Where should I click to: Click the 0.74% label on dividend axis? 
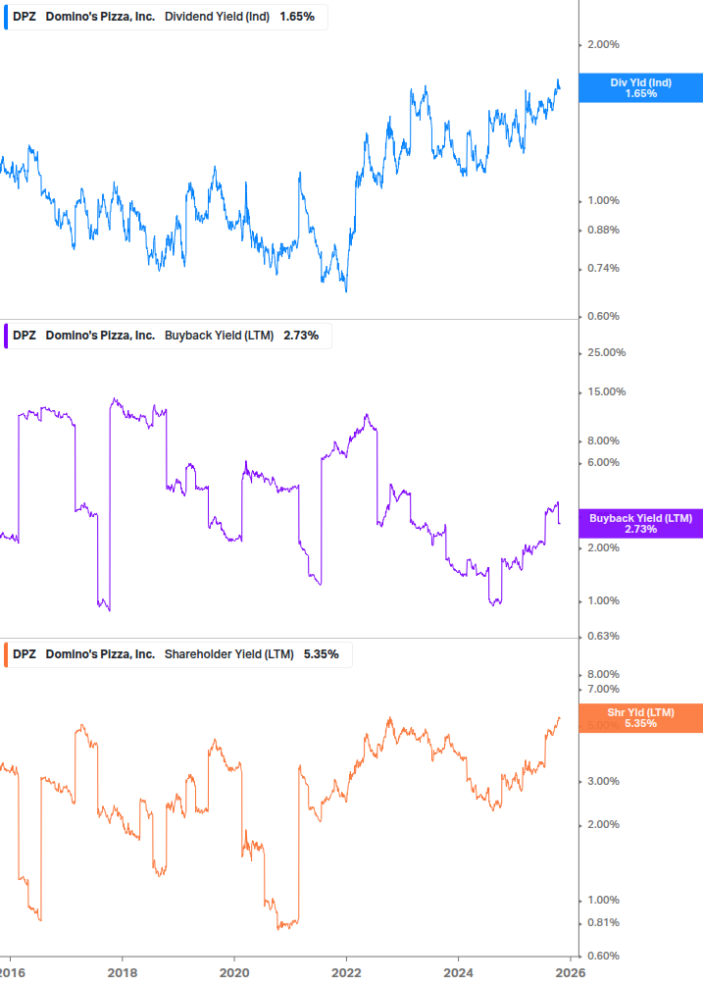point(604,269)
